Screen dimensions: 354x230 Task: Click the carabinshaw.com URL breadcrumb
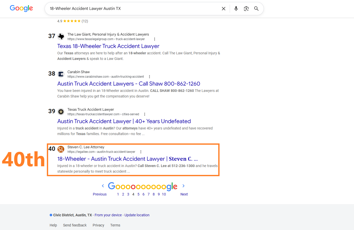pos(106,77)
